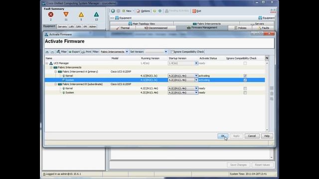Check Interconnect B System compatibility checkbox
Image resolution: width=319 pixels, height=179 pixels.
tap(245, 92)
